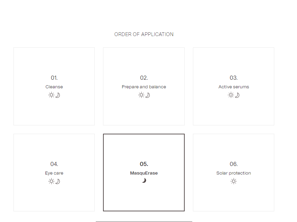Click the bold MasquErase label
The width and height of the screenshot is (297, 222).
pyautogui.click(x=144, y=173)
